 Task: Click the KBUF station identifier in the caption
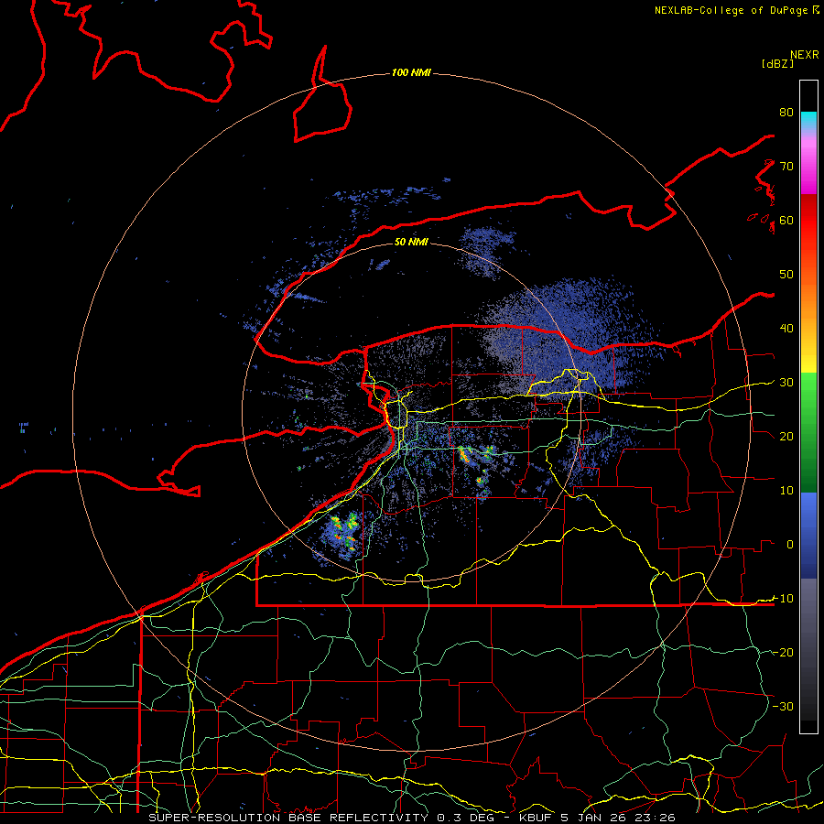click(x=537, y=818)
